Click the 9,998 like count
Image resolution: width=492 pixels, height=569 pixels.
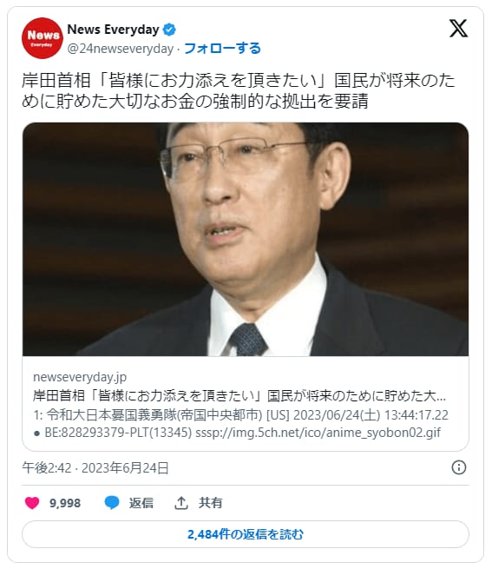click(x=65, y=503)
